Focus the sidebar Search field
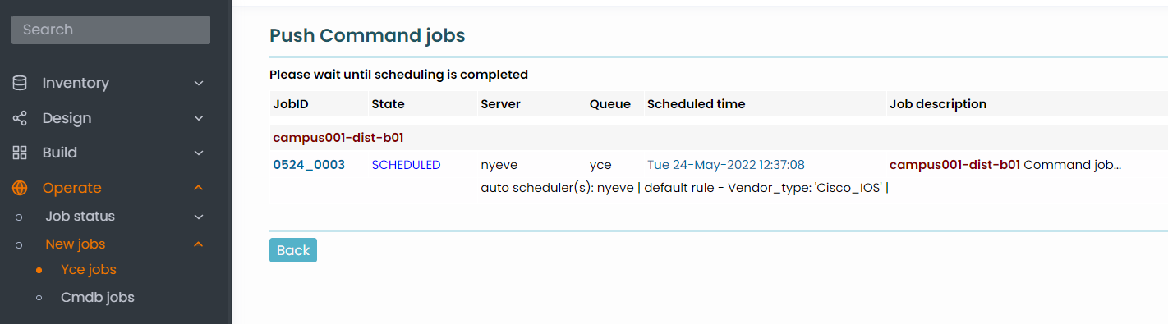Screen dimensions: 1168x324 [x=111, y=30]
